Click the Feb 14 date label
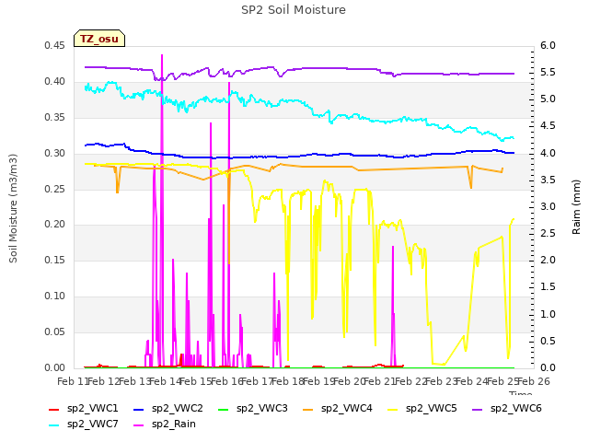The height and width of the screenshot is (442, 589). (x=165, y=382)
